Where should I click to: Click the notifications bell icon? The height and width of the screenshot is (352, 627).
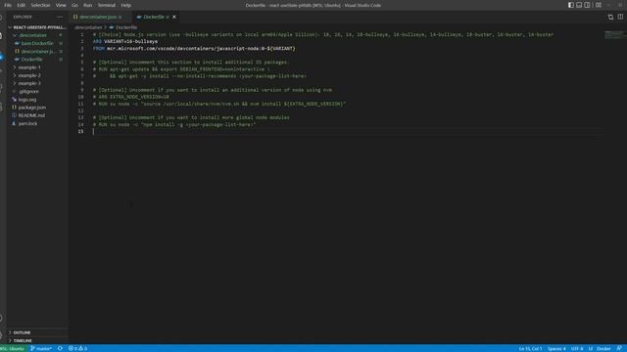[619, 348]
